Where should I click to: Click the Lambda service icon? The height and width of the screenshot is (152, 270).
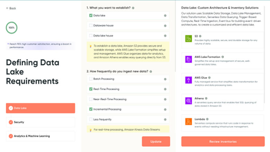click(189, 122)
